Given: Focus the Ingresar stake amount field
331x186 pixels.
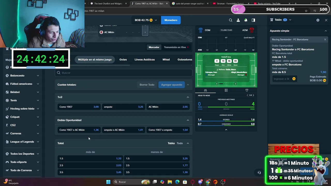Looking at the screenshot, I should (x=284, y=79).
